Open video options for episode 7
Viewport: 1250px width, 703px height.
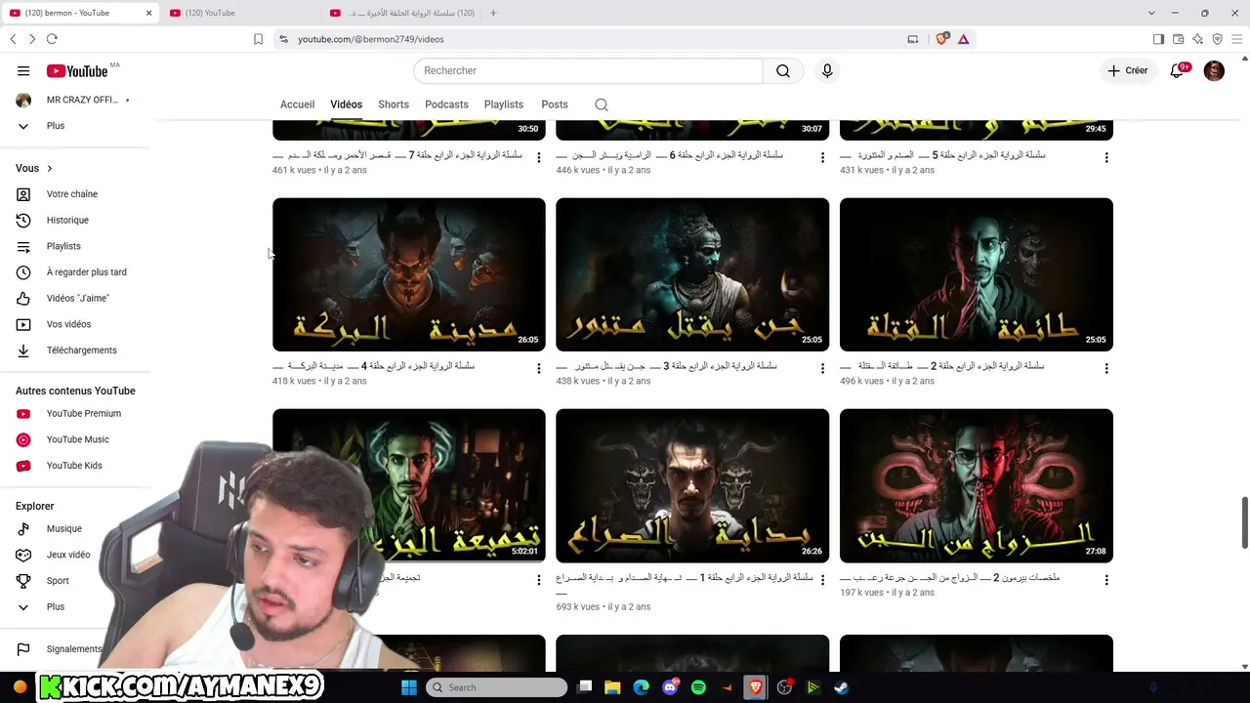tap(538, 157)
